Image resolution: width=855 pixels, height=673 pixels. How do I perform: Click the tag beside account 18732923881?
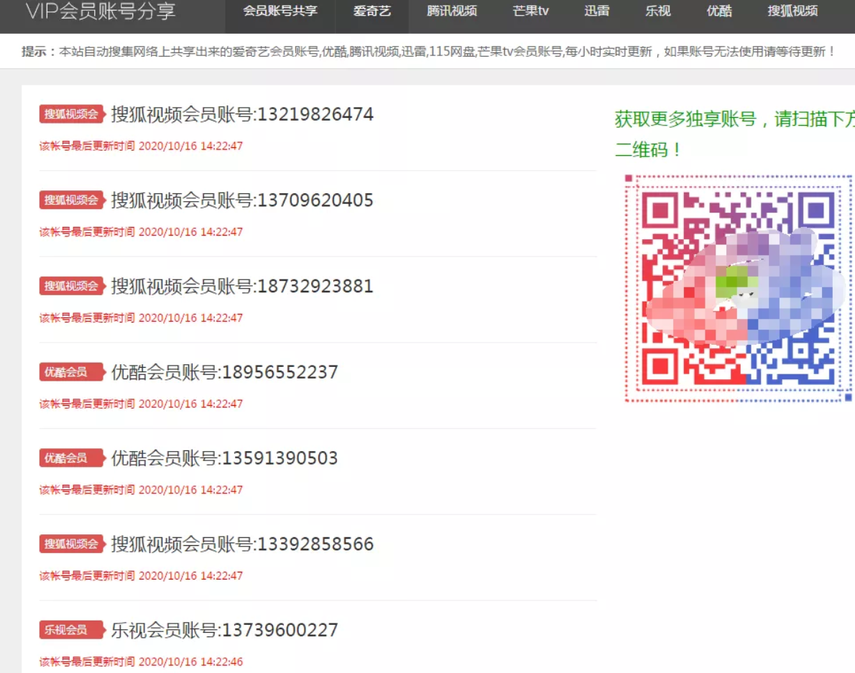click(x=71, y=286)
